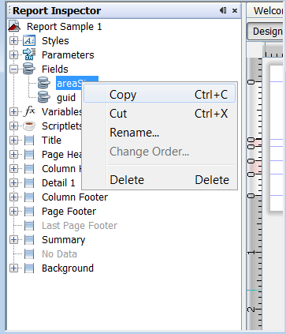Select the Variables label

point(62,112)
